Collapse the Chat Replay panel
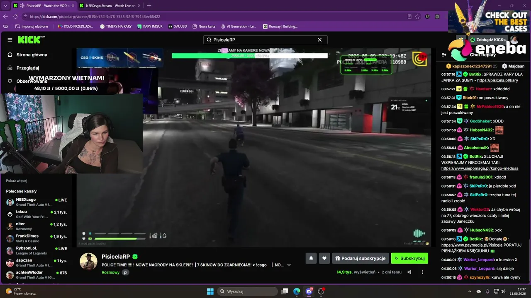This screenshot has width=531, height=298. (444, 55)
